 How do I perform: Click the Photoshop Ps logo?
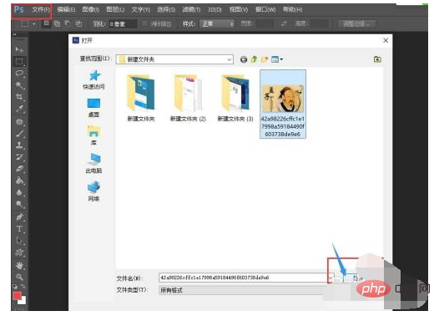coord(18,10)
